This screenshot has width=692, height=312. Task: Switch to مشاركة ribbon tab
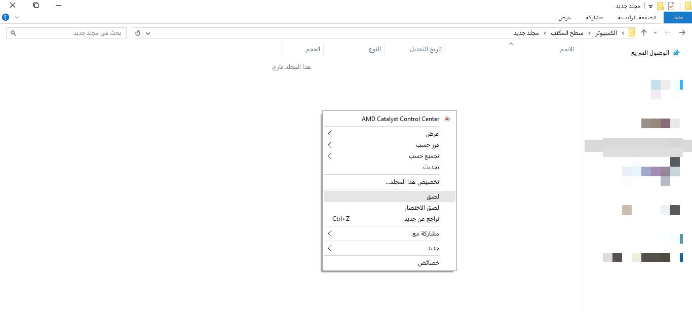[594, 18]
